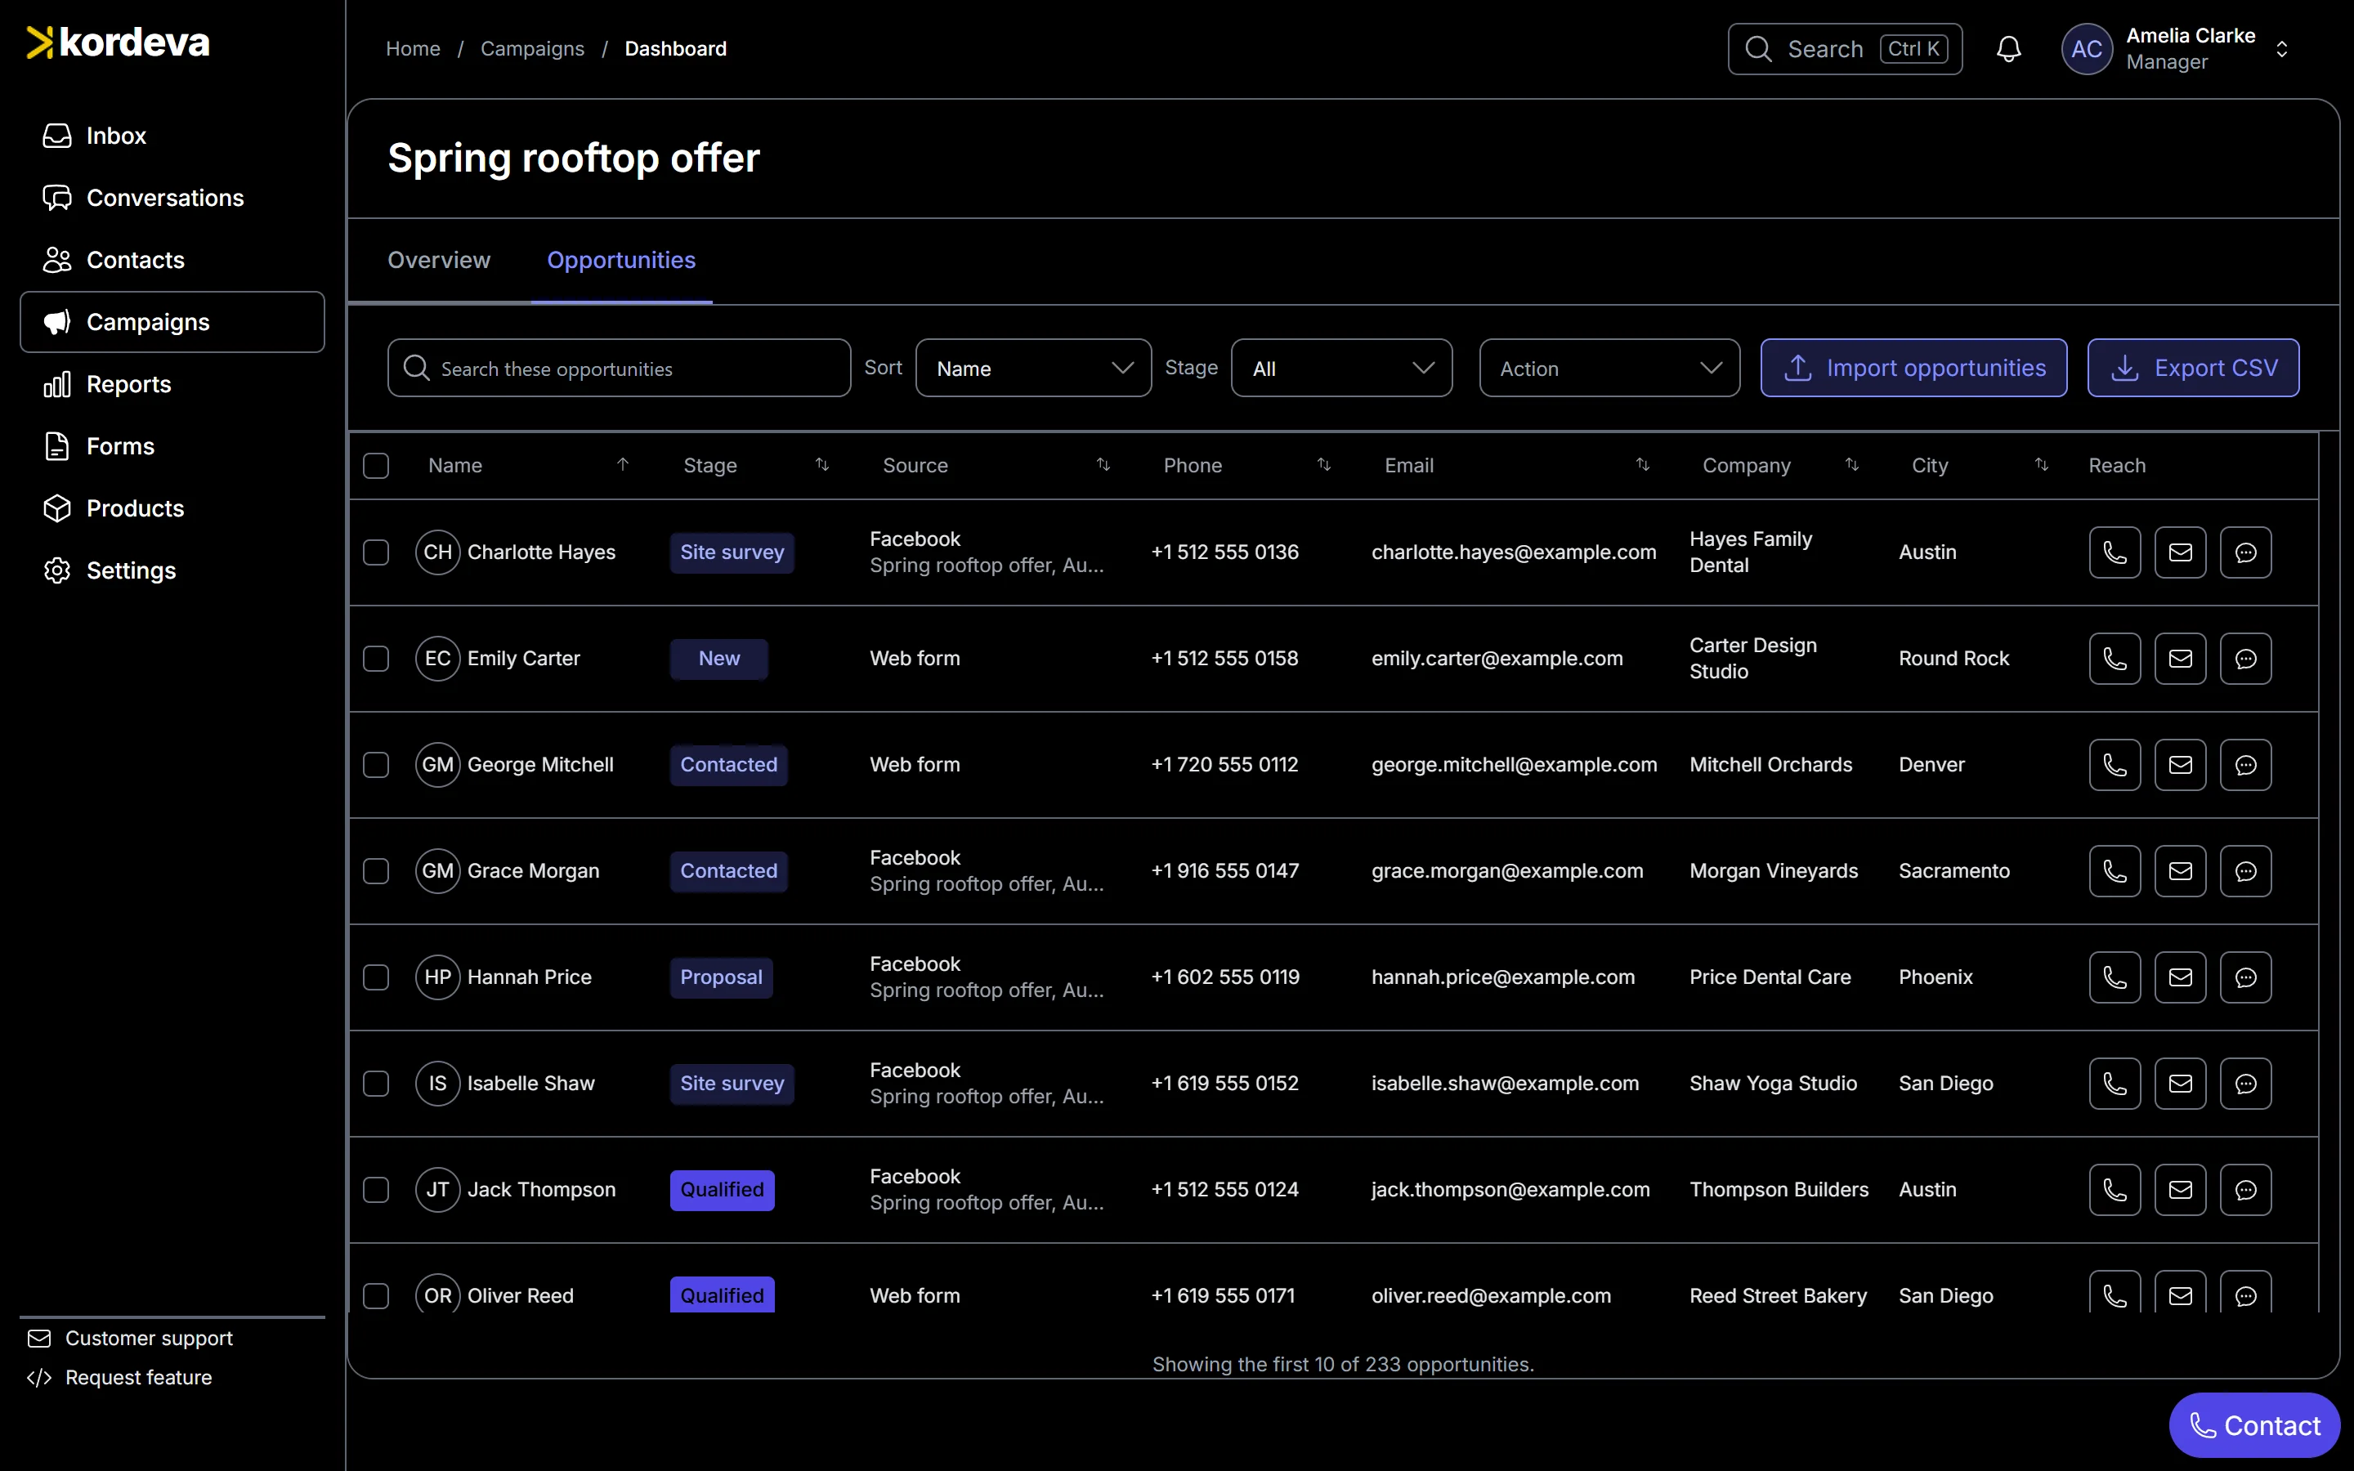Open Request feature link
Image resolution: width=2354 pixels, height=1471 pixels.
pos(119,1378)
